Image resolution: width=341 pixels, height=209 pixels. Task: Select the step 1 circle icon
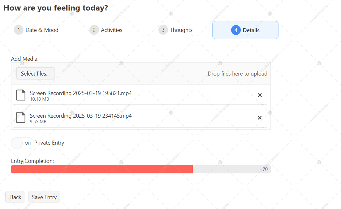pos(19,30)
